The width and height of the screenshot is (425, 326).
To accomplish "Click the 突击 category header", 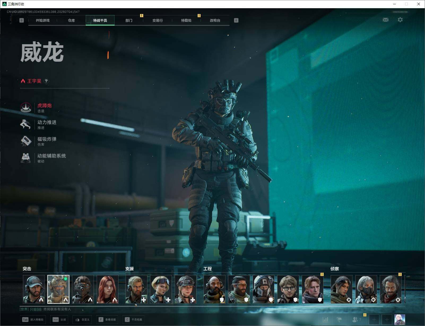I will point(27,269).
